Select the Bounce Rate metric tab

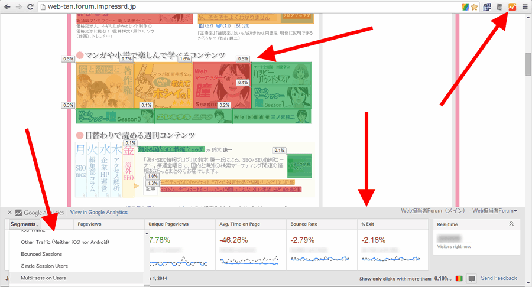(322, 224)
